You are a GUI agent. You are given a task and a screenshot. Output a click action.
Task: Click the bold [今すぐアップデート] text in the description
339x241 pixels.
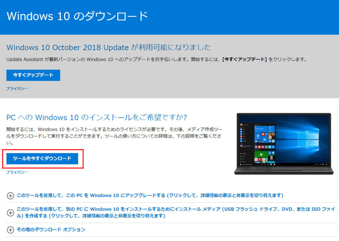pos(245,60)
